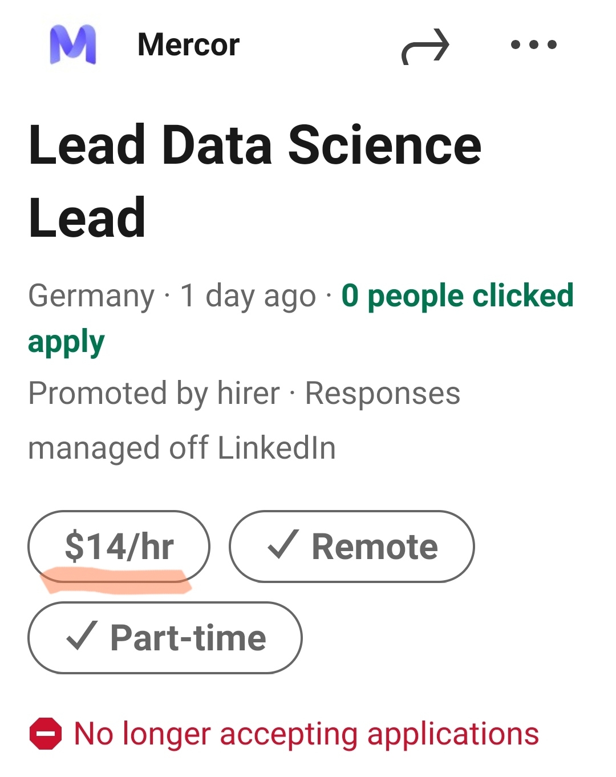The width and height of the screenshot is (616, 777).
Task: Click '0 people clicked' green text
Action: click(x=457, y=296)
